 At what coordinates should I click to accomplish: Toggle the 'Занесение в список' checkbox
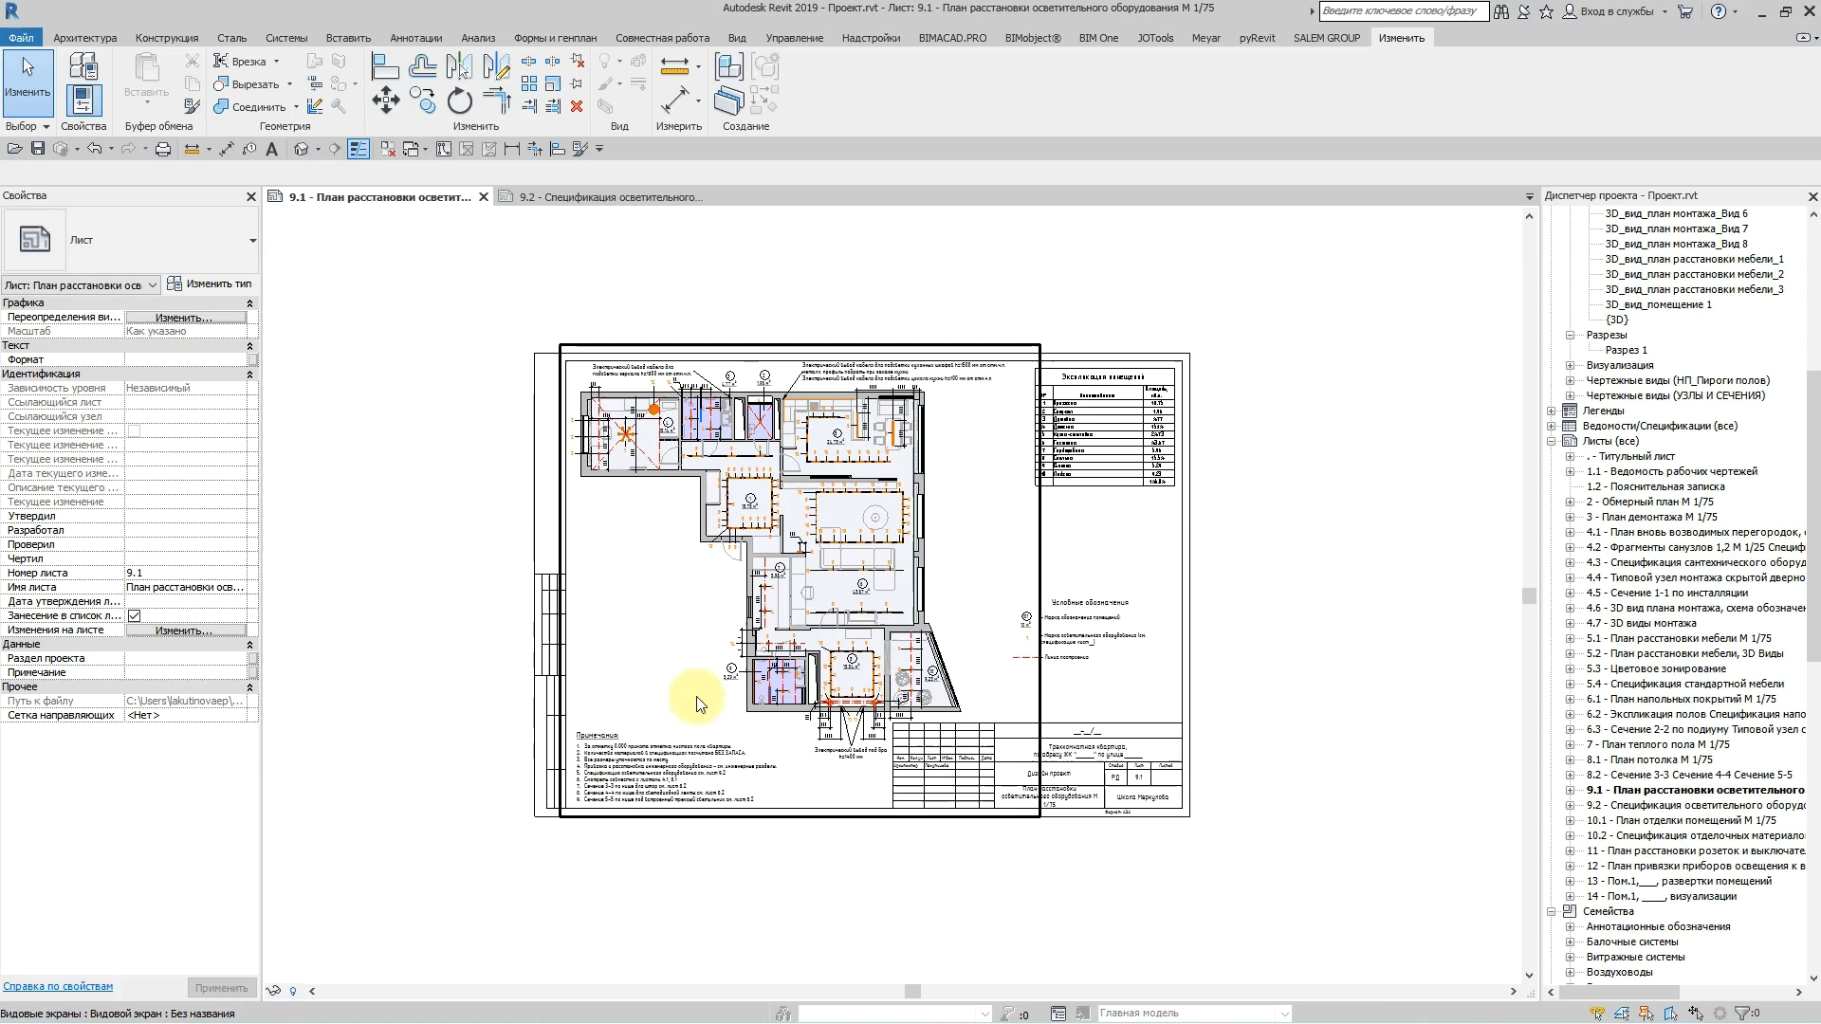pos(135,616)
